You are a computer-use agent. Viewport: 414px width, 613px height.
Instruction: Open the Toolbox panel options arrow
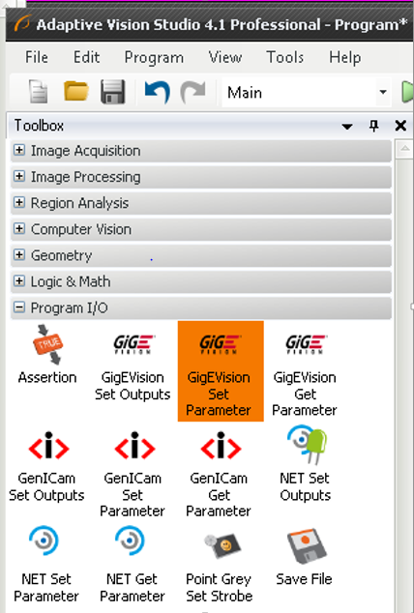tap(346, 127)
